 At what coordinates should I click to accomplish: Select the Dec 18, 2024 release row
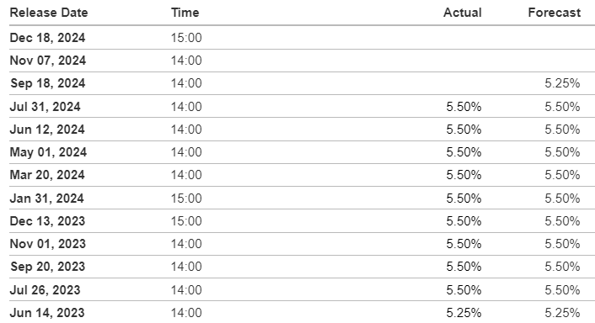click(302, 38)
